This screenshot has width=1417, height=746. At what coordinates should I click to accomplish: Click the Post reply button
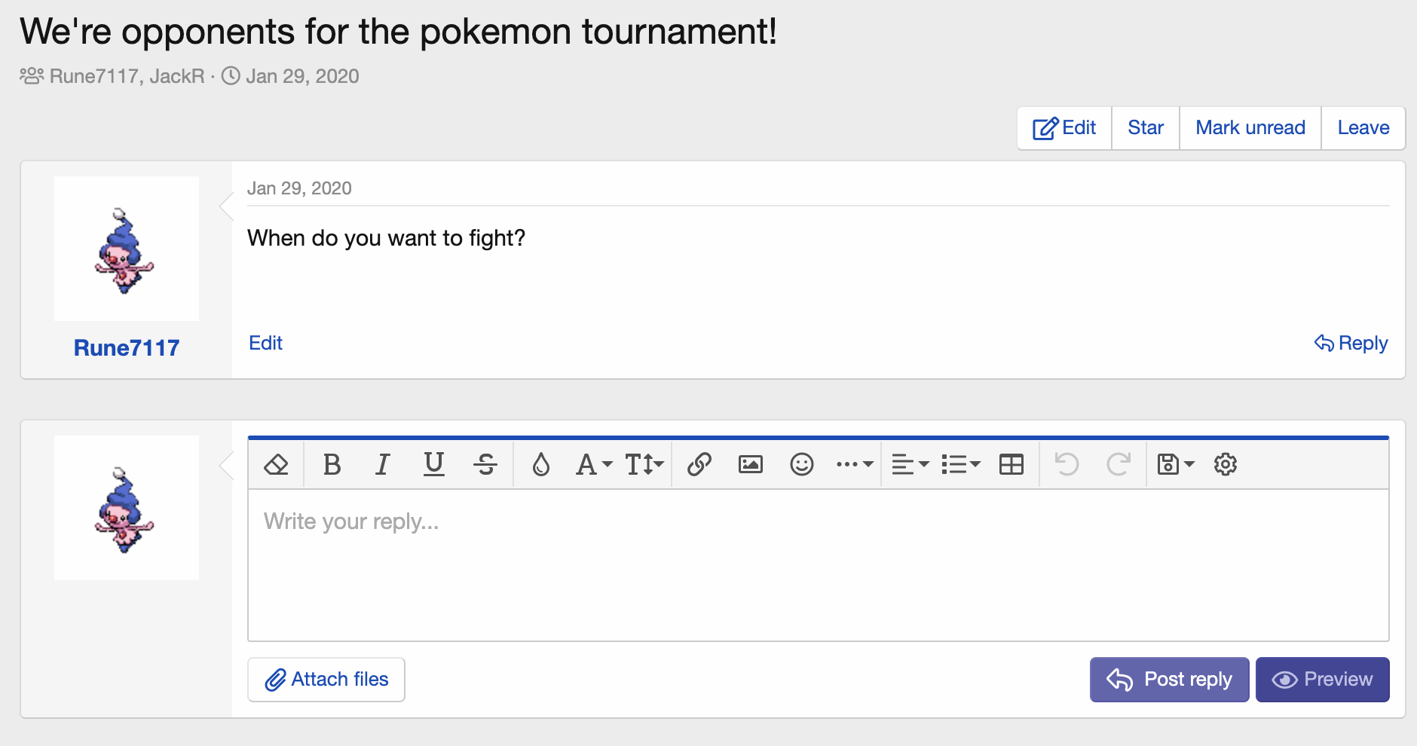(x=1169, y=680)
